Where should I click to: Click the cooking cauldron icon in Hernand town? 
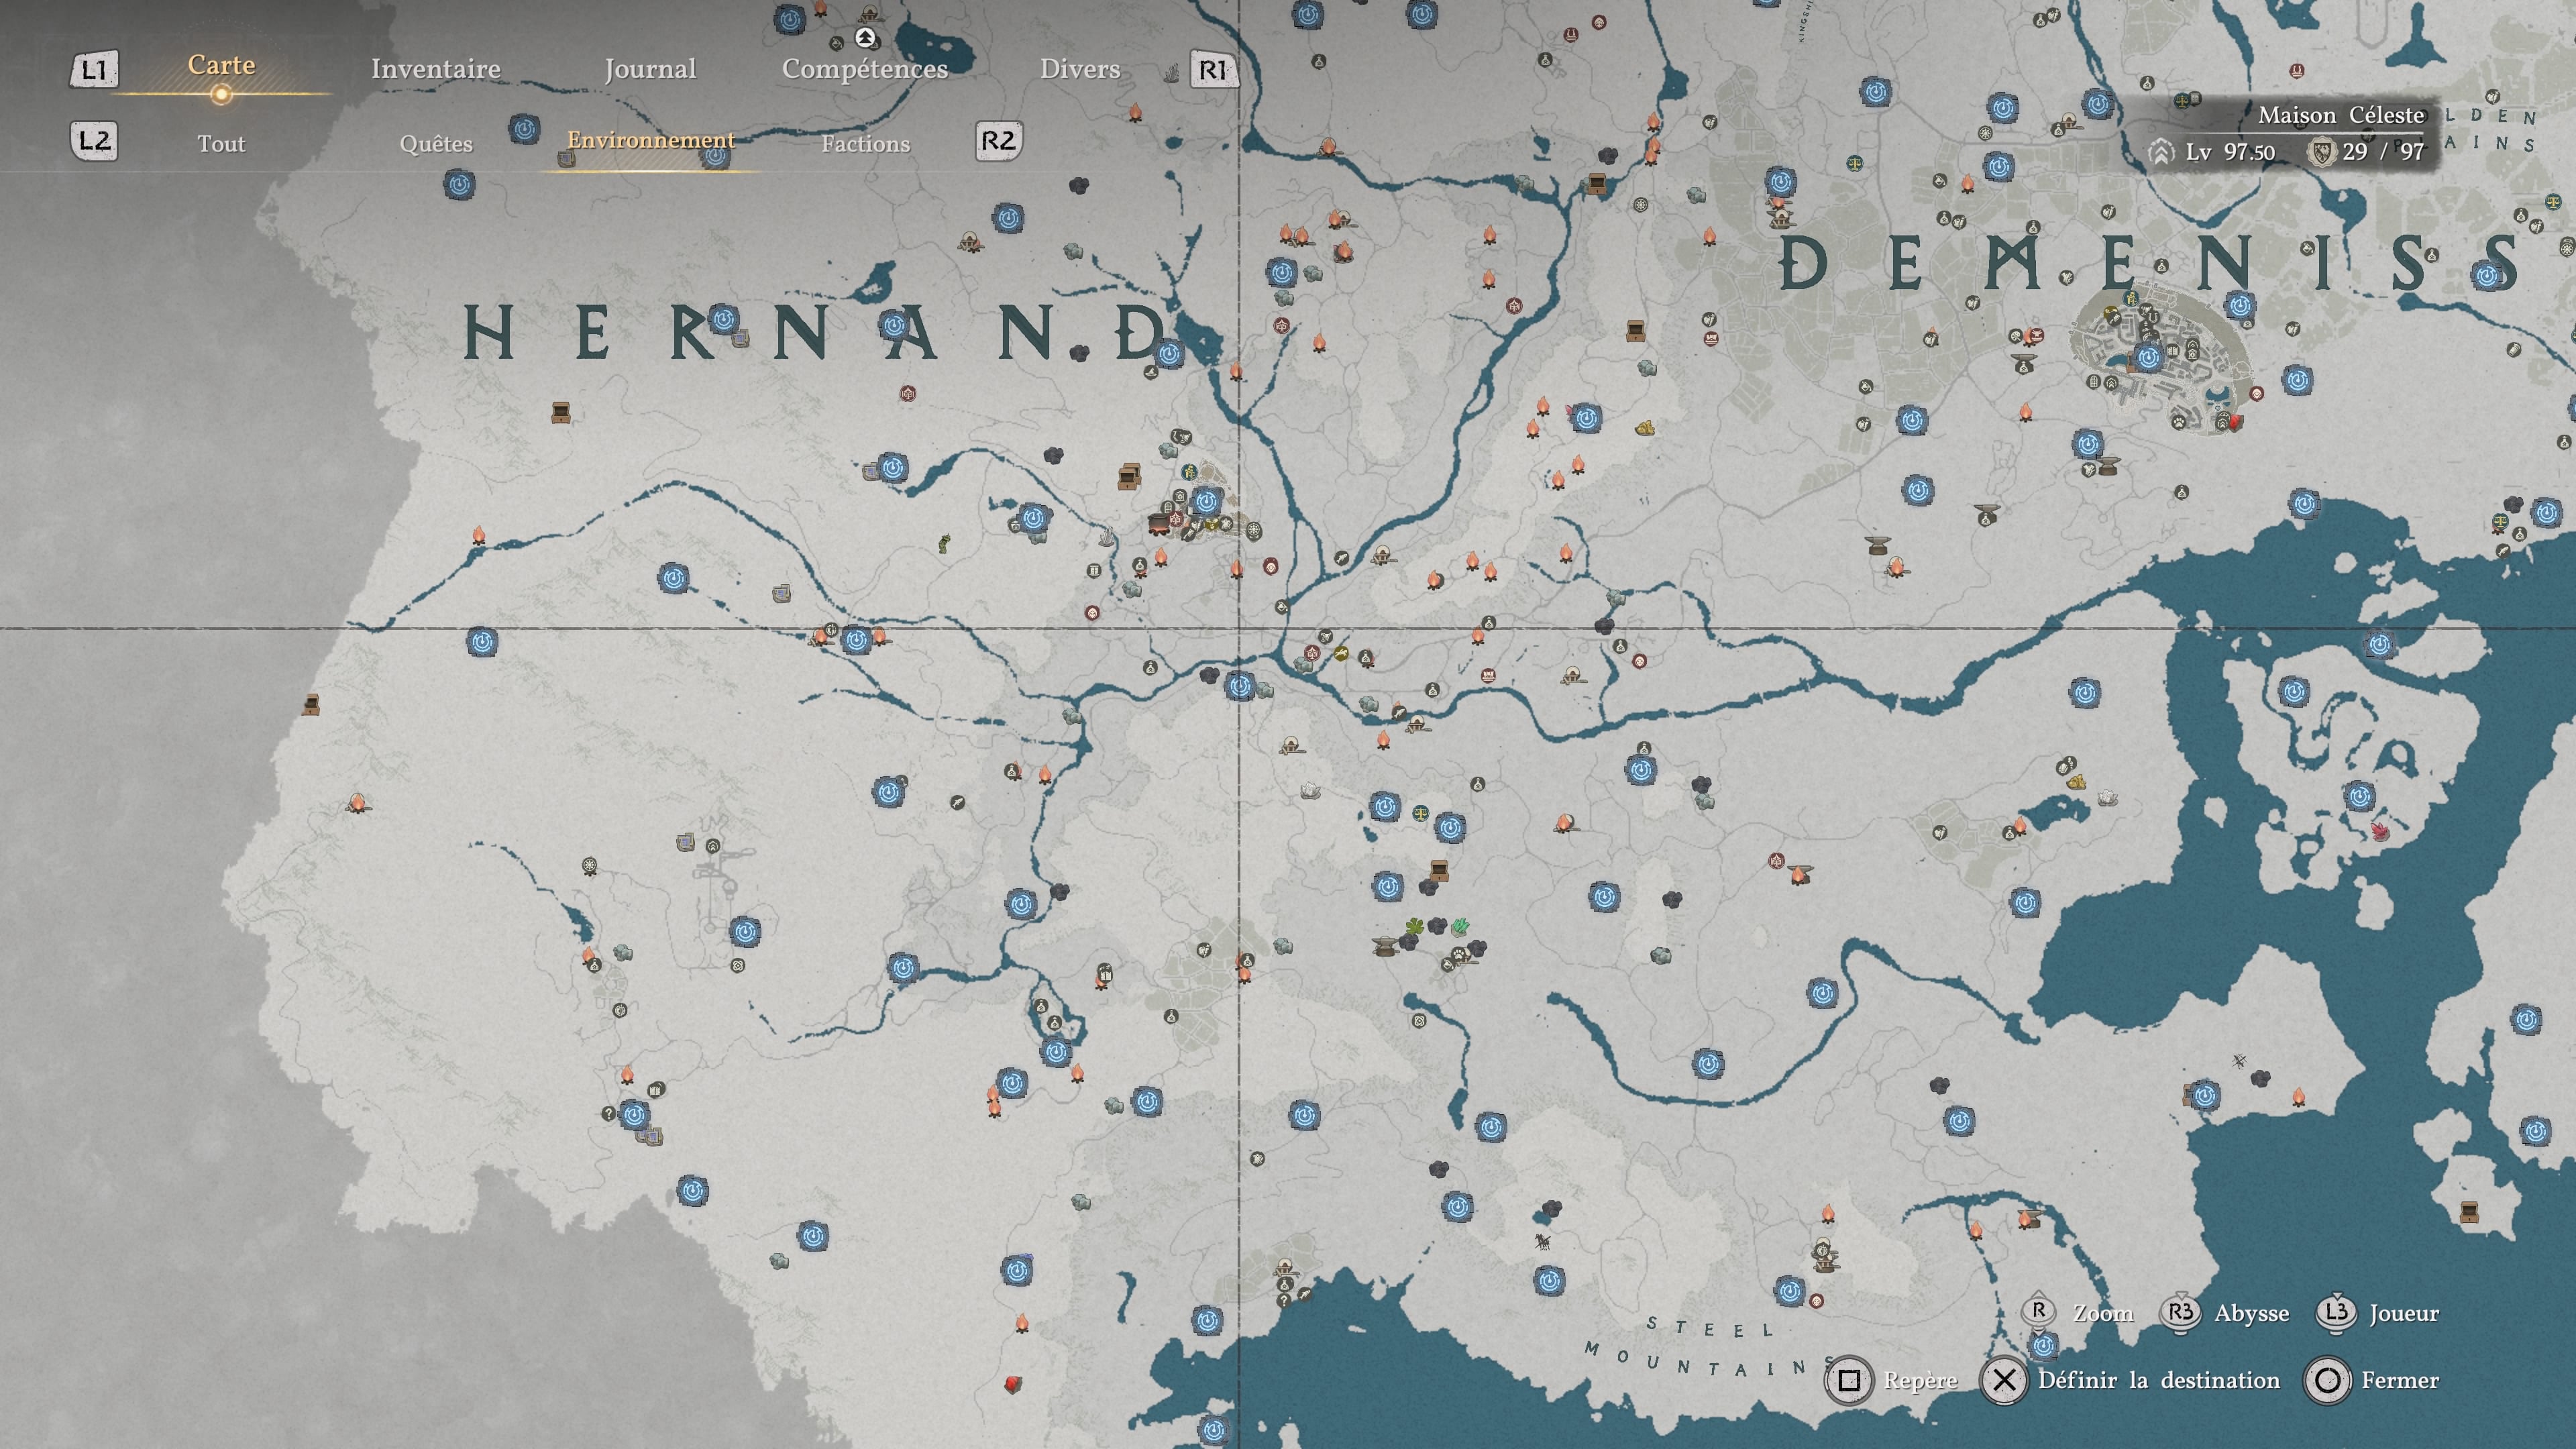click(1158, 524)
